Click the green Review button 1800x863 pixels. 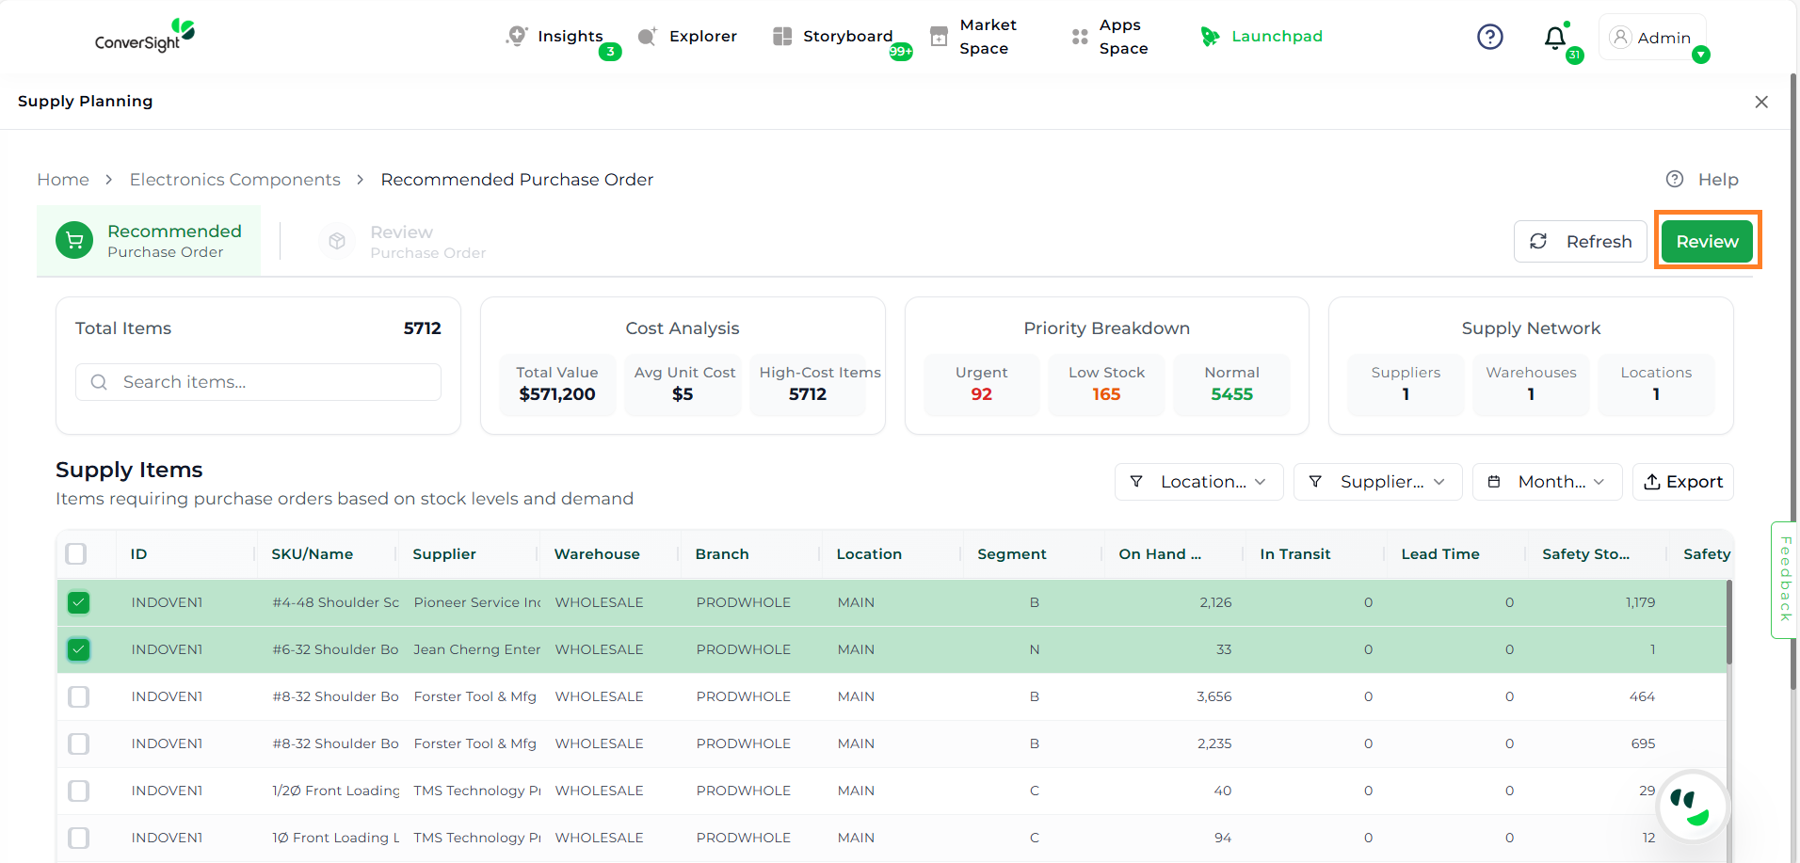[1706, 242]
